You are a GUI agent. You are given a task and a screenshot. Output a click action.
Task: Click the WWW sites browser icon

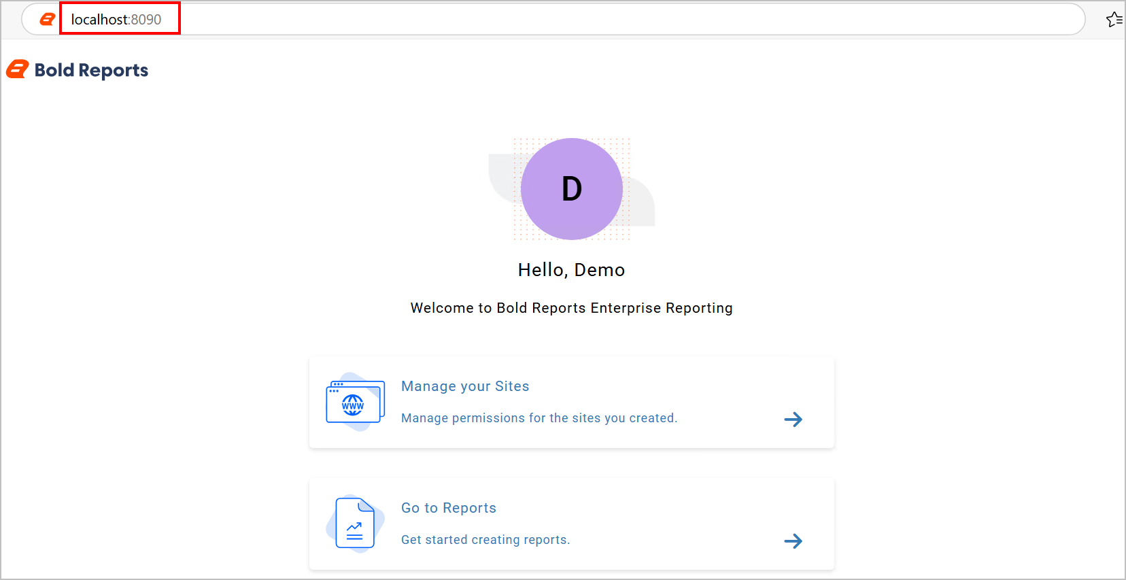tap(356, 402)
